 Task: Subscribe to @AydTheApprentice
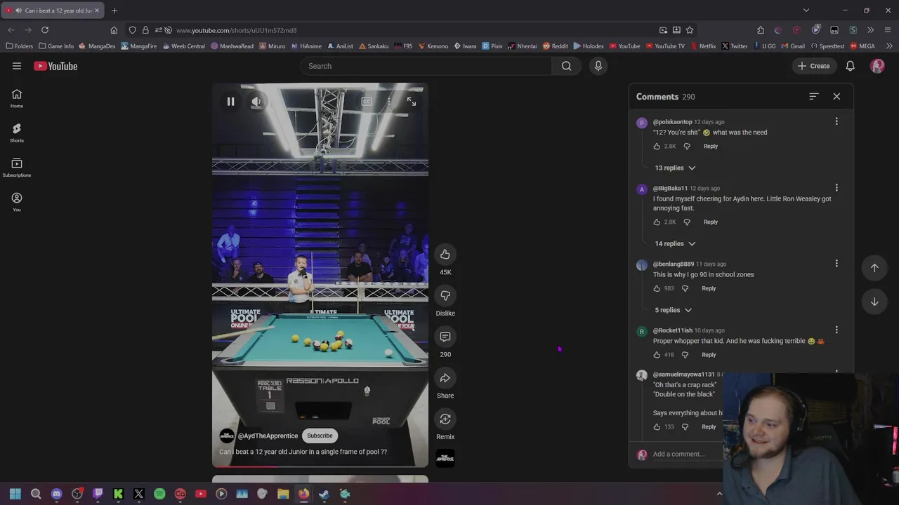click(x=320, y=436)
